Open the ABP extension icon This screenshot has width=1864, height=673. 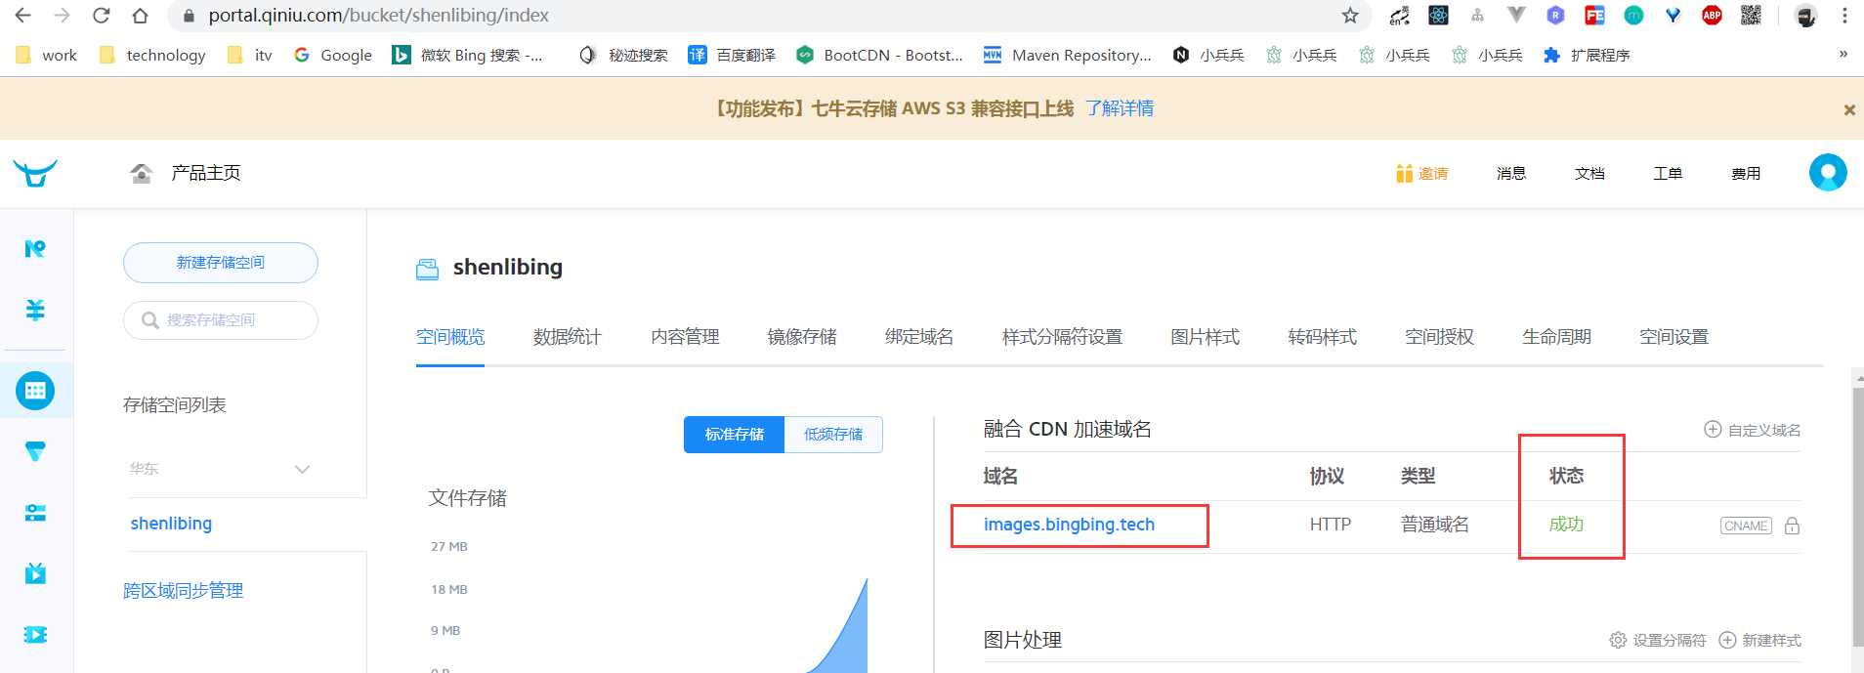(x=1712, y=16)
